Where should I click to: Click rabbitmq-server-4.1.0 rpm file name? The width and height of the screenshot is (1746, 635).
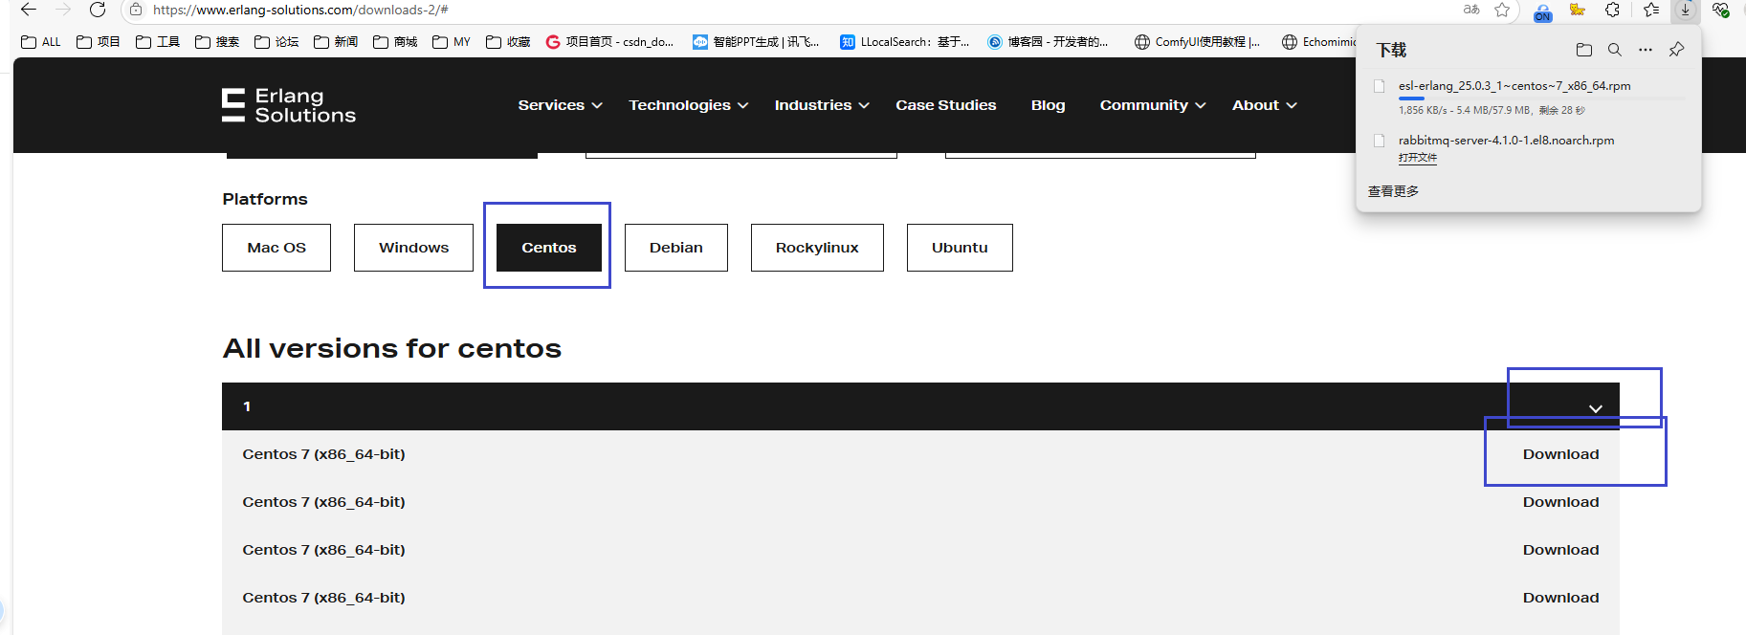coord(1506,141)
